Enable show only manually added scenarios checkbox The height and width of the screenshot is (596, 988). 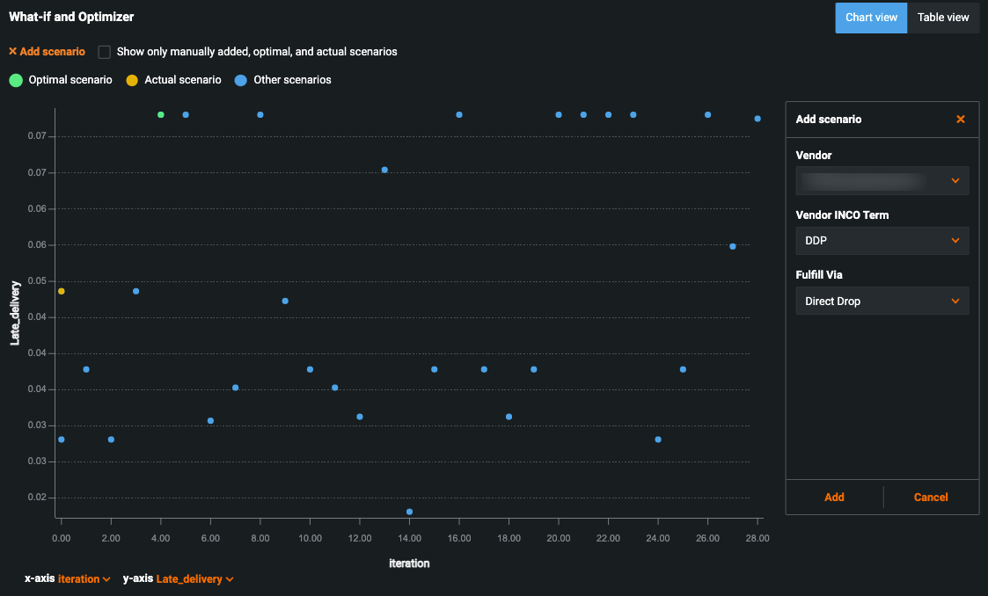pyautogui.click(x=105, y=52)
